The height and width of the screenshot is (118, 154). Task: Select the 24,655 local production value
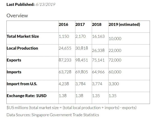65,48
